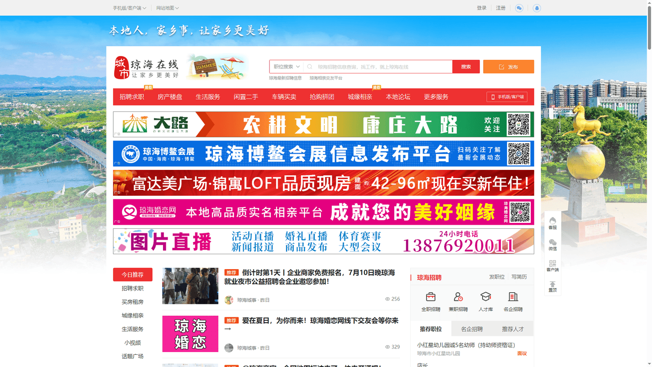Switch to the 名企招聘 tab
Screen dimensions: 652x367
472,329
